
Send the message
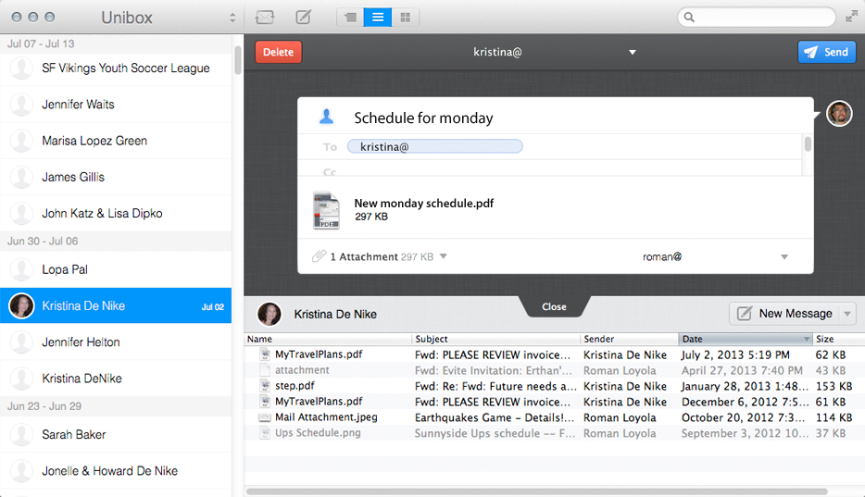point(826,52)
